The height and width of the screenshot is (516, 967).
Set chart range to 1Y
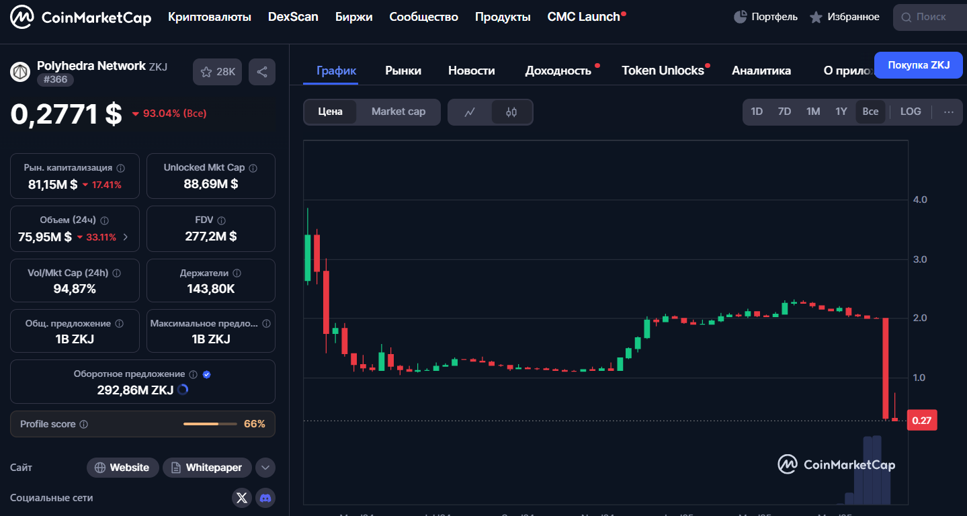[x=841, y=112]
